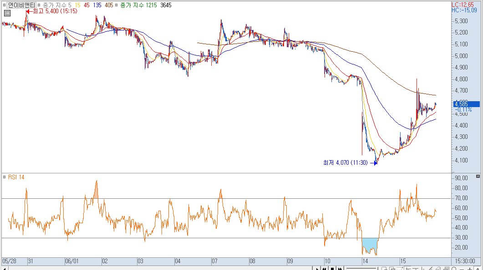Click the 최저 4,070 (11:30) low marker
483x270 pixels.
point(350,162)
